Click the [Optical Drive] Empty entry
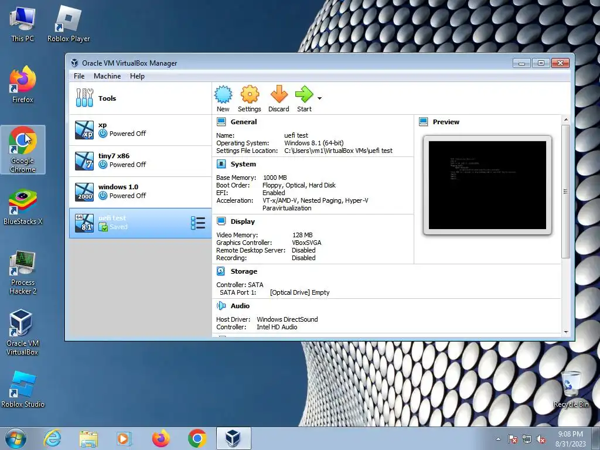600x450 pixels. tap(299, 292)
